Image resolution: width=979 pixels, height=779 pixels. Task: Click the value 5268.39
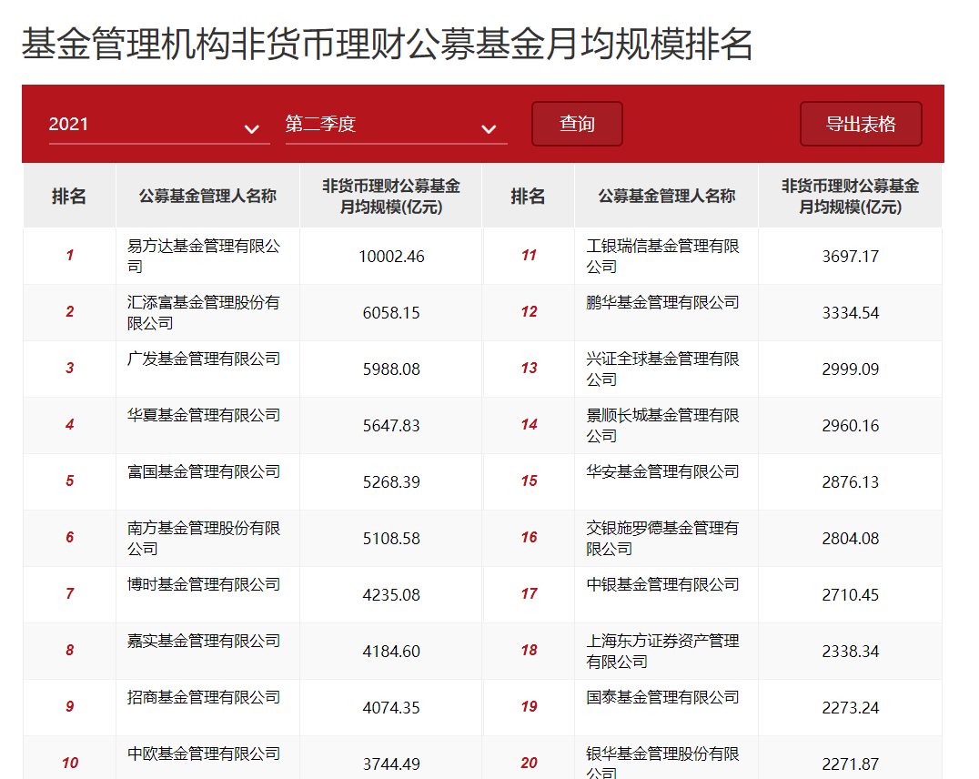391,482
